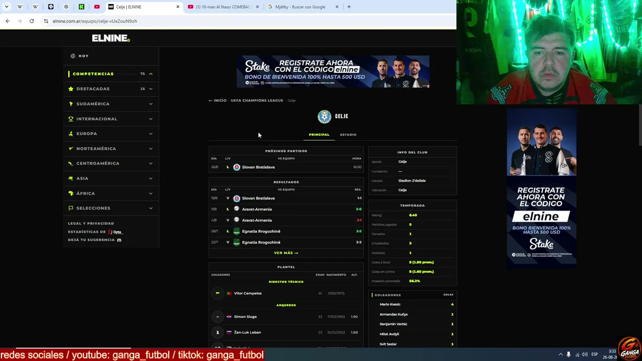Switch to the 10-man Al Nassr YouTube tab
The height and width of the screenshot is (361, 642).
tap(223, 7)
